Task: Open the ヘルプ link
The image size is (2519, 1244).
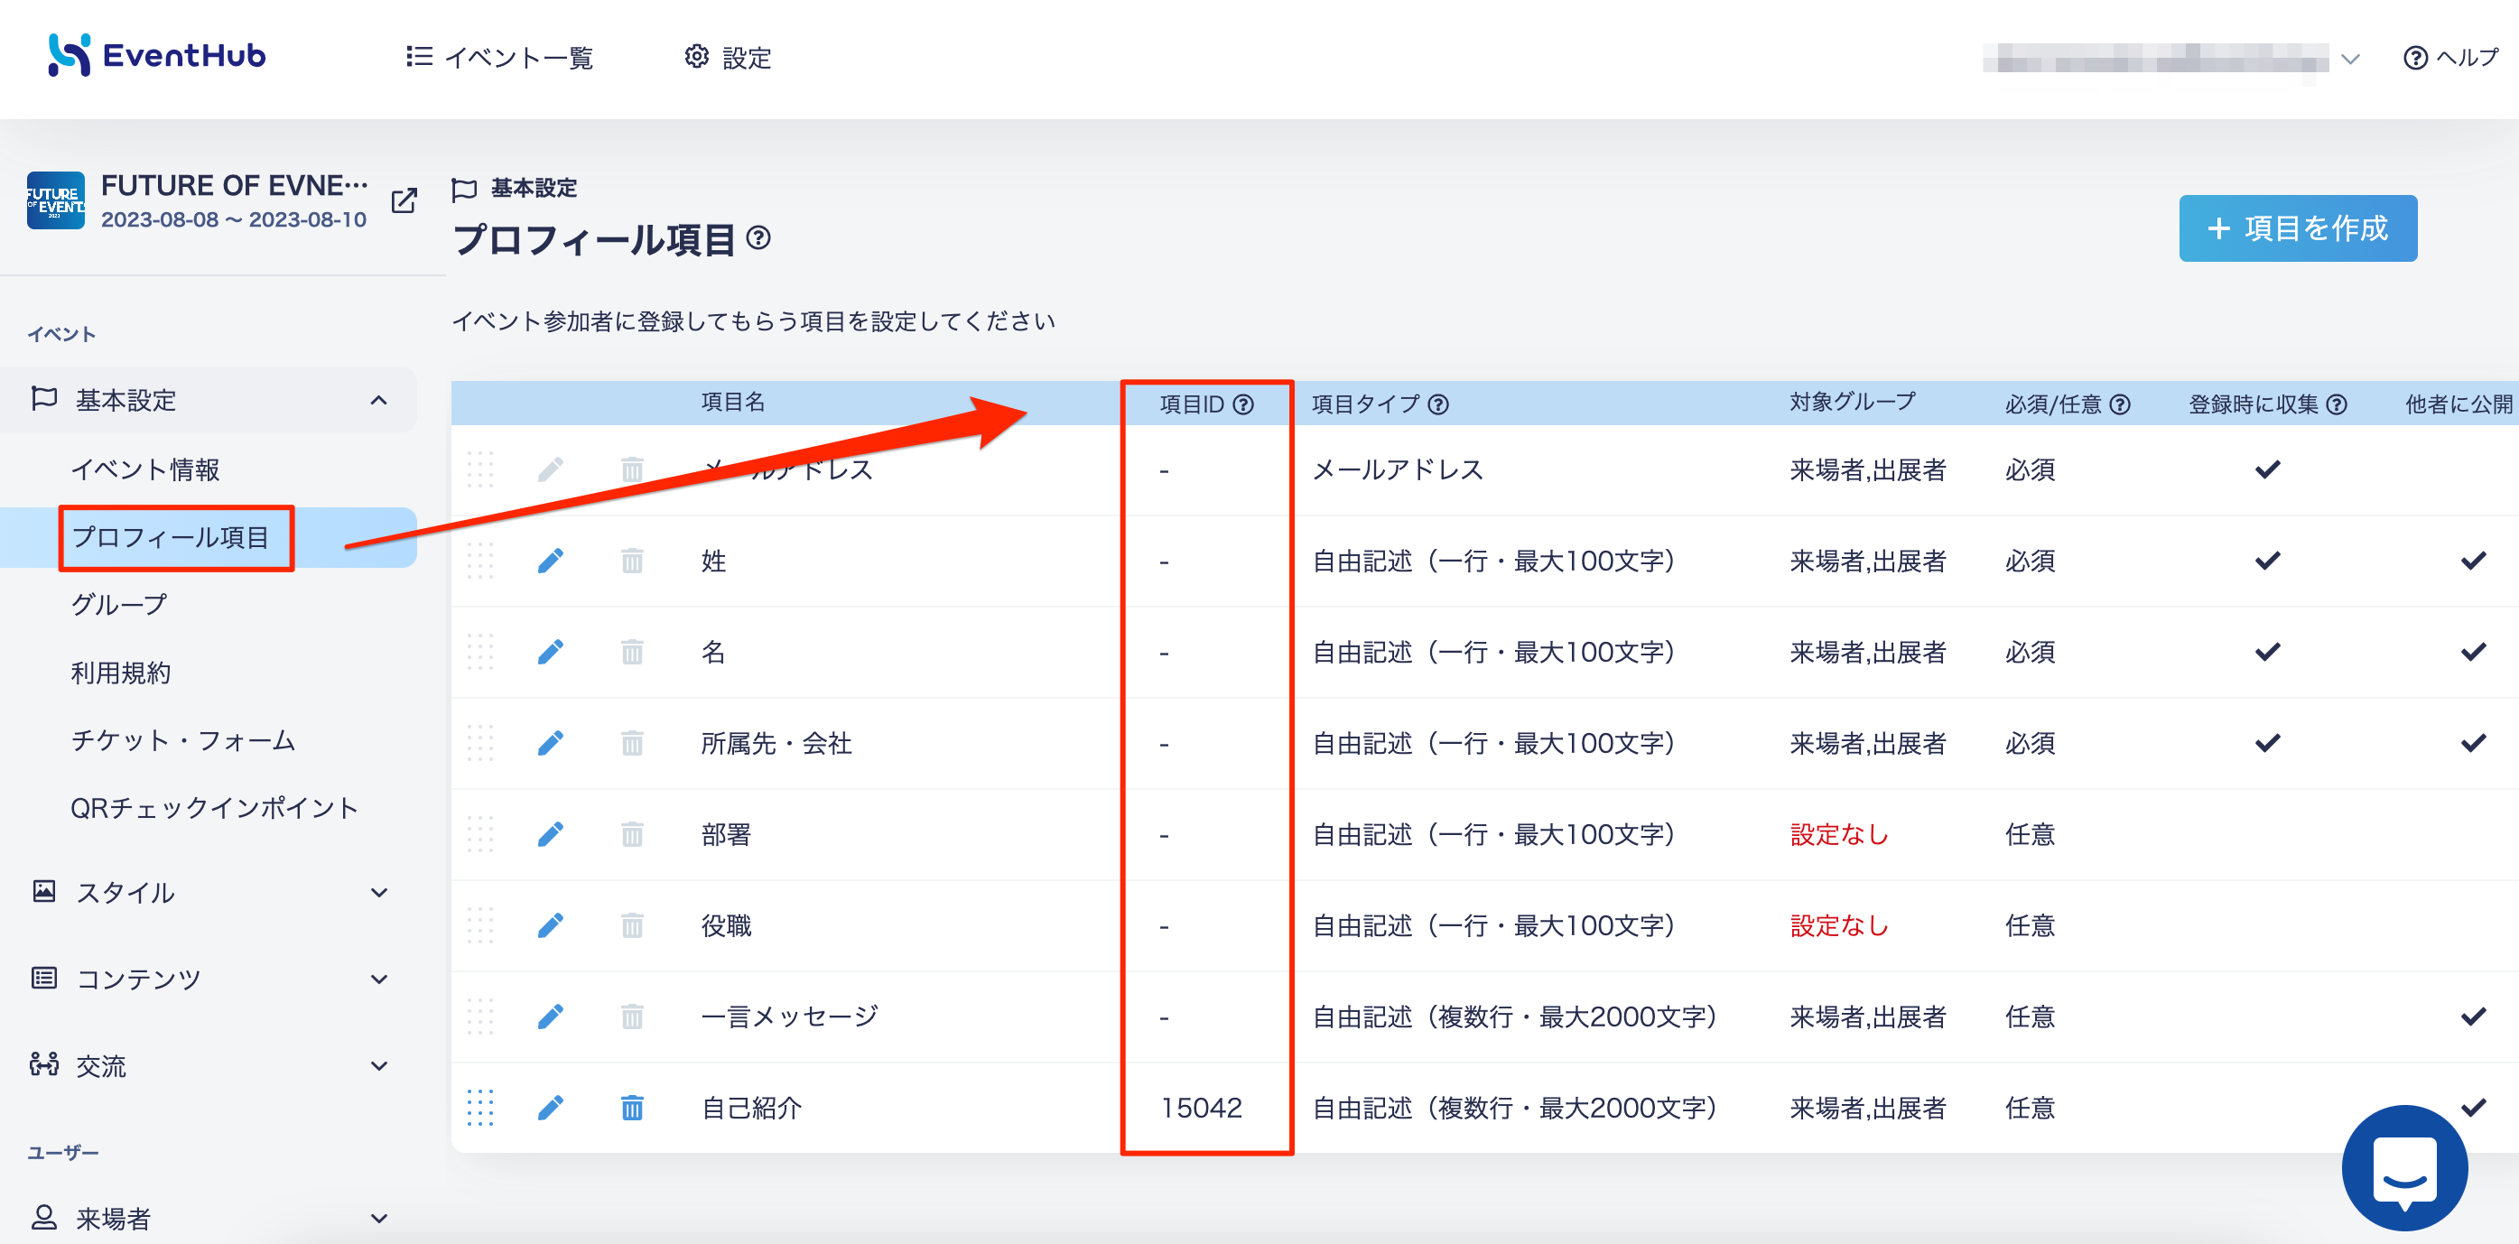Action: click(2450, 58)
